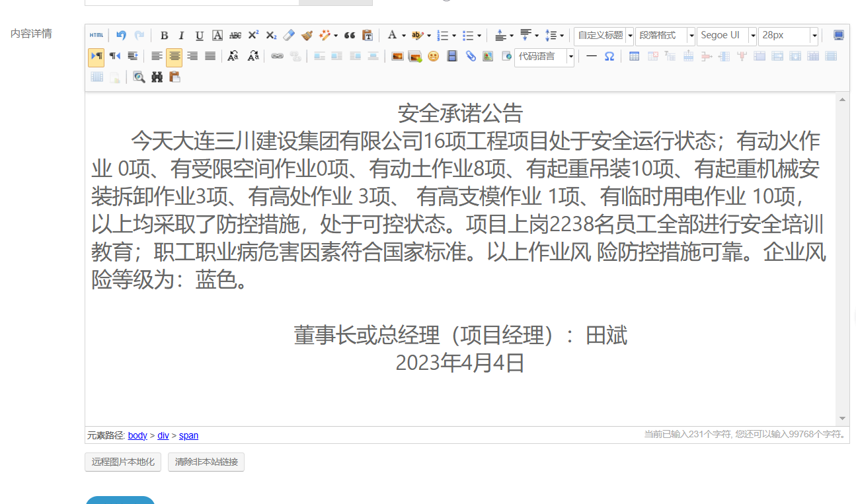Open auto typeset options dropdown arrow
The width and height of the screenshot is (856, 504).
point(336,35)
